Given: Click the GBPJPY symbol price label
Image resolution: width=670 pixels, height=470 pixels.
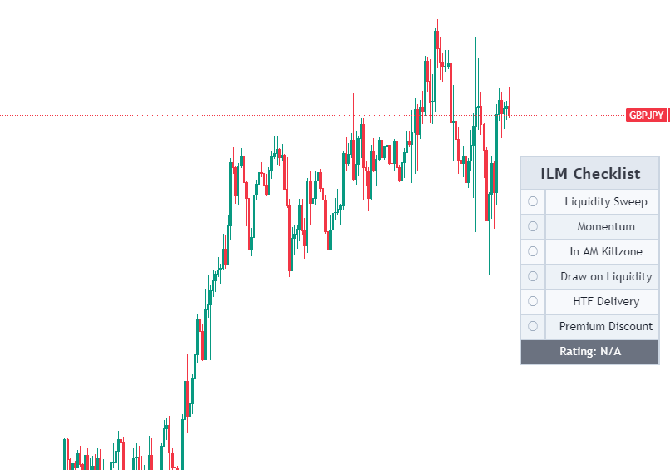Looking at the screenshot, I should 646,116.
